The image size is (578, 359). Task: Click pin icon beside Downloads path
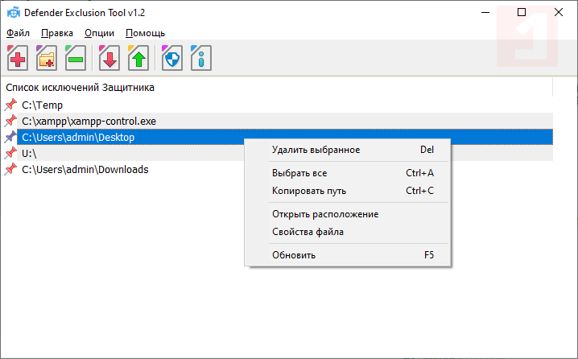pos(10,169)
